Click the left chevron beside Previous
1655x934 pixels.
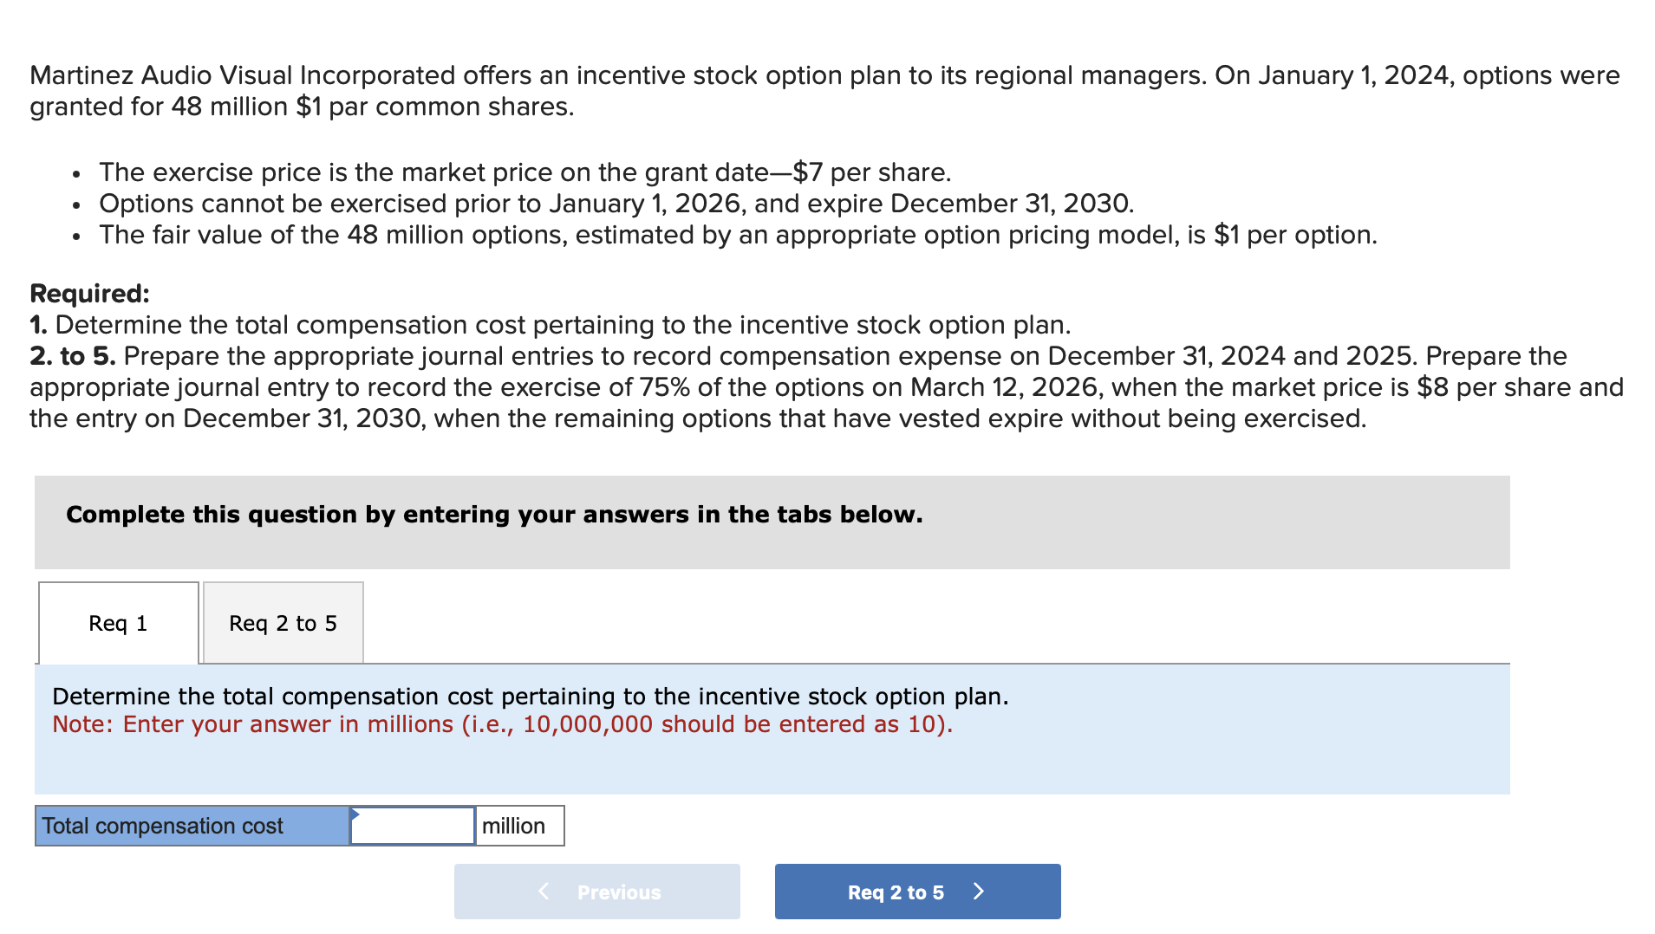pos(544,892)
